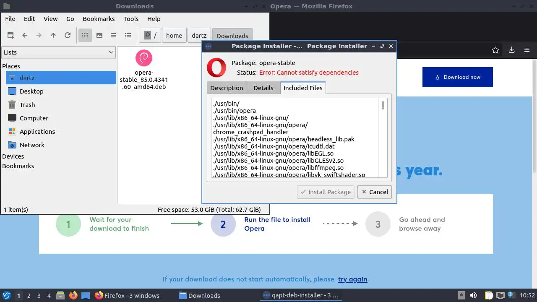Open volume control in system tray

point(474,296)
